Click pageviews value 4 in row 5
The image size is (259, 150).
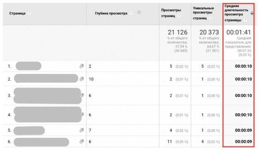[171, 131]
